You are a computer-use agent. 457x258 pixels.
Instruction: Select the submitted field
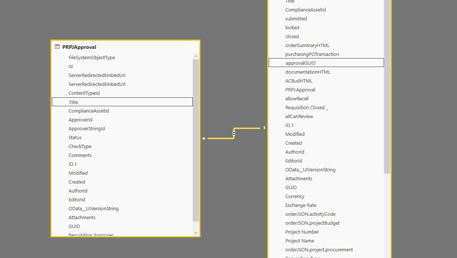(296, 19)
